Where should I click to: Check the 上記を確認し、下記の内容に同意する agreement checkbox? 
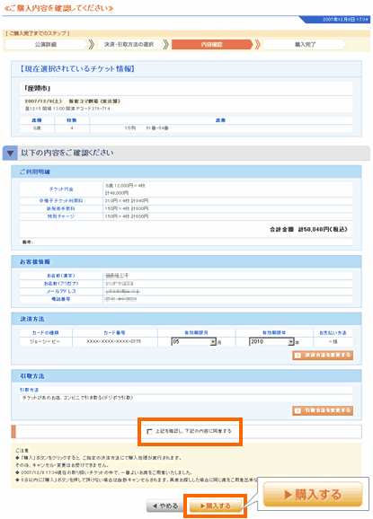point(149,432)
